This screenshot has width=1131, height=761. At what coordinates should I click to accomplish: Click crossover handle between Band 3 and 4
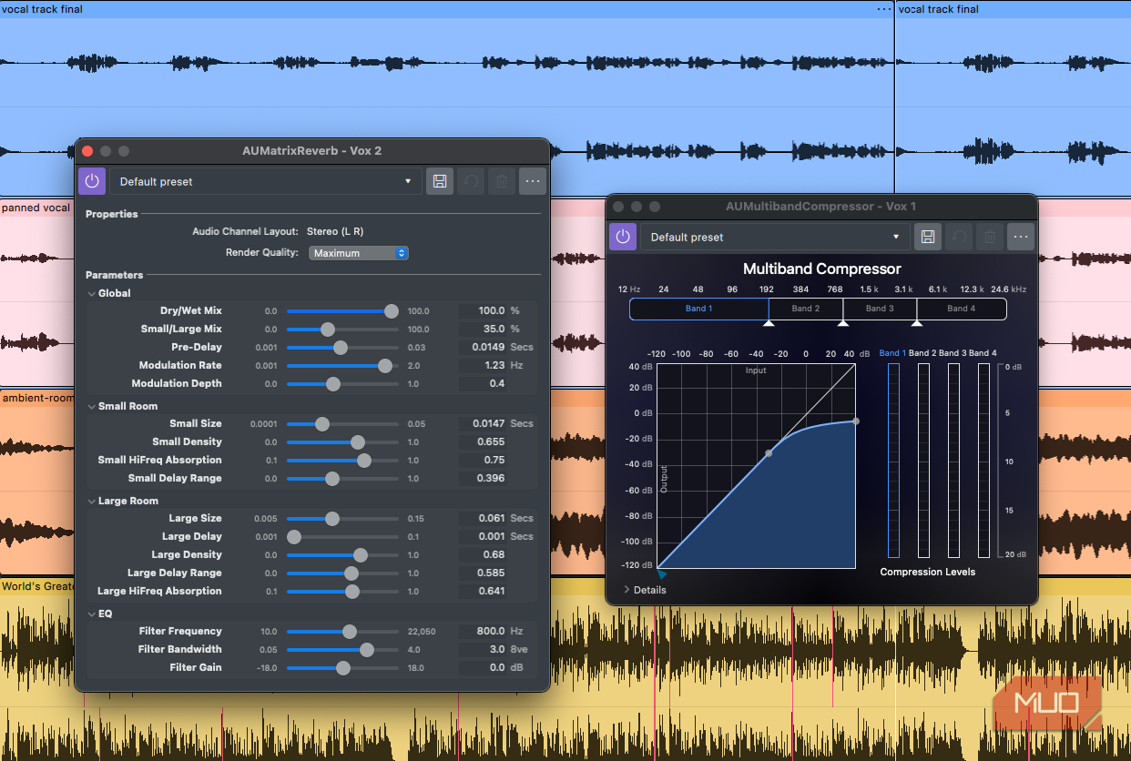[x=917, y=322]
